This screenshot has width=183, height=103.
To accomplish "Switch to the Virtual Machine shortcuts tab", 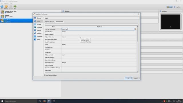I will tap(59, 22).
